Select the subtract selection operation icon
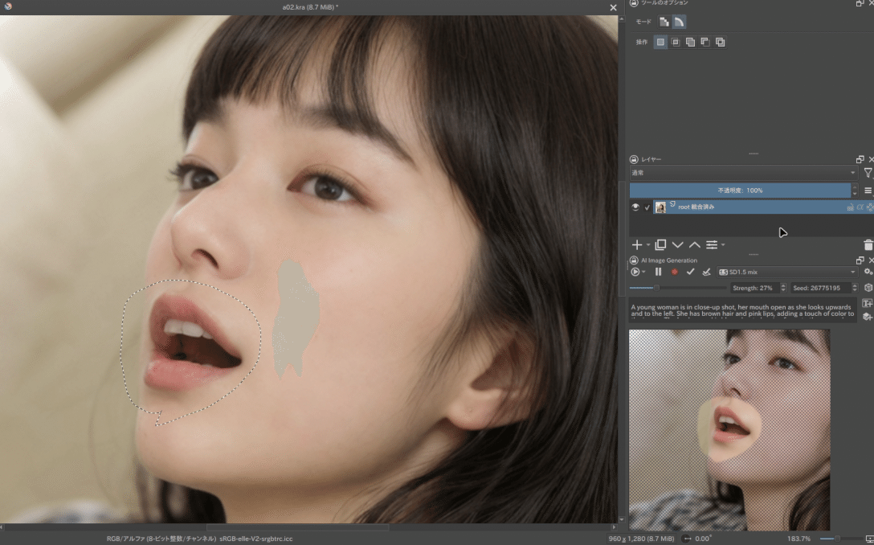 705,42
